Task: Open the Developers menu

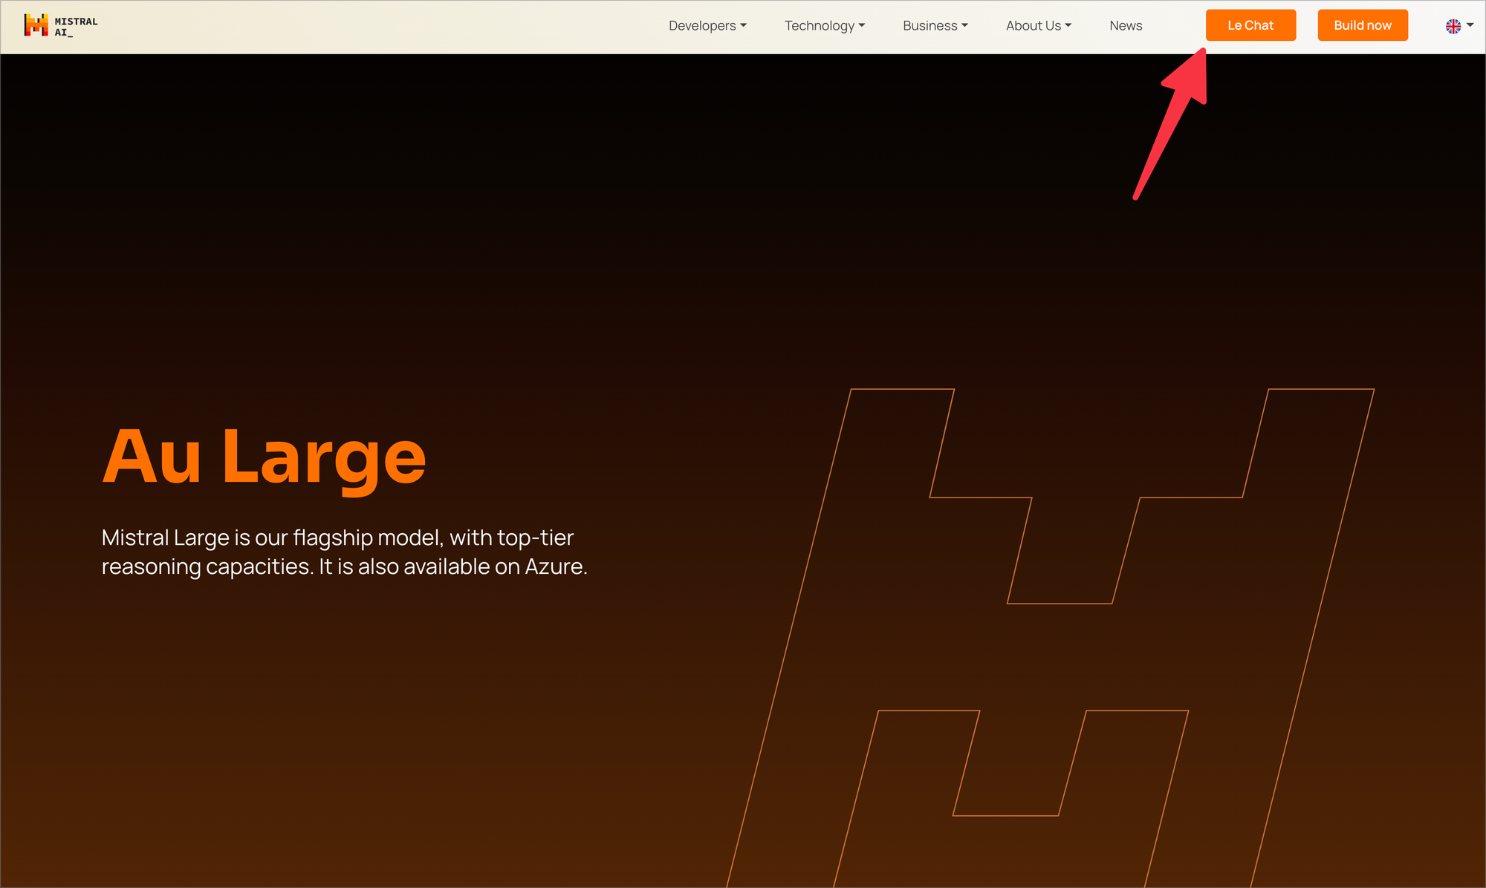Action: (x=702, y=26)
